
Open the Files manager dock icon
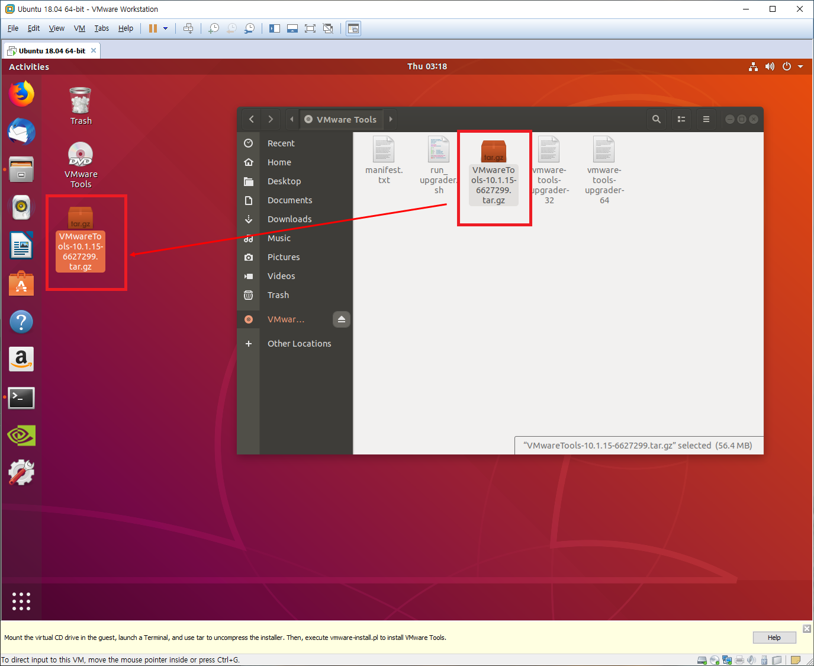(21, 169)
